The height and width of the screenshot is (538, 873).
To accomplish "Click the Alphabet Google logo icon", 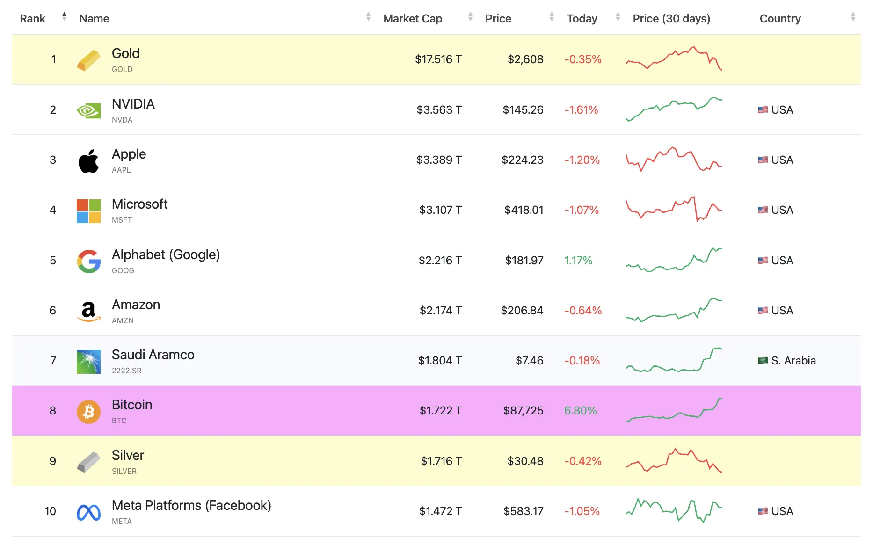I will point(88,261).
